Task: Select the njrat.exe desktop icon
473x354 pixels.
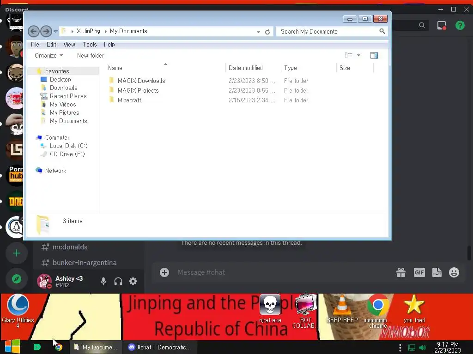Action: tap(270, 309)
